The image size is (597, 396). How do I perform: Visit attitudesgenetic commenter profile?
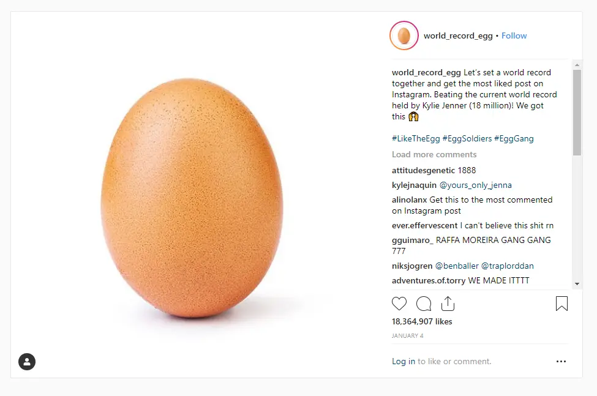click(423, 170)
